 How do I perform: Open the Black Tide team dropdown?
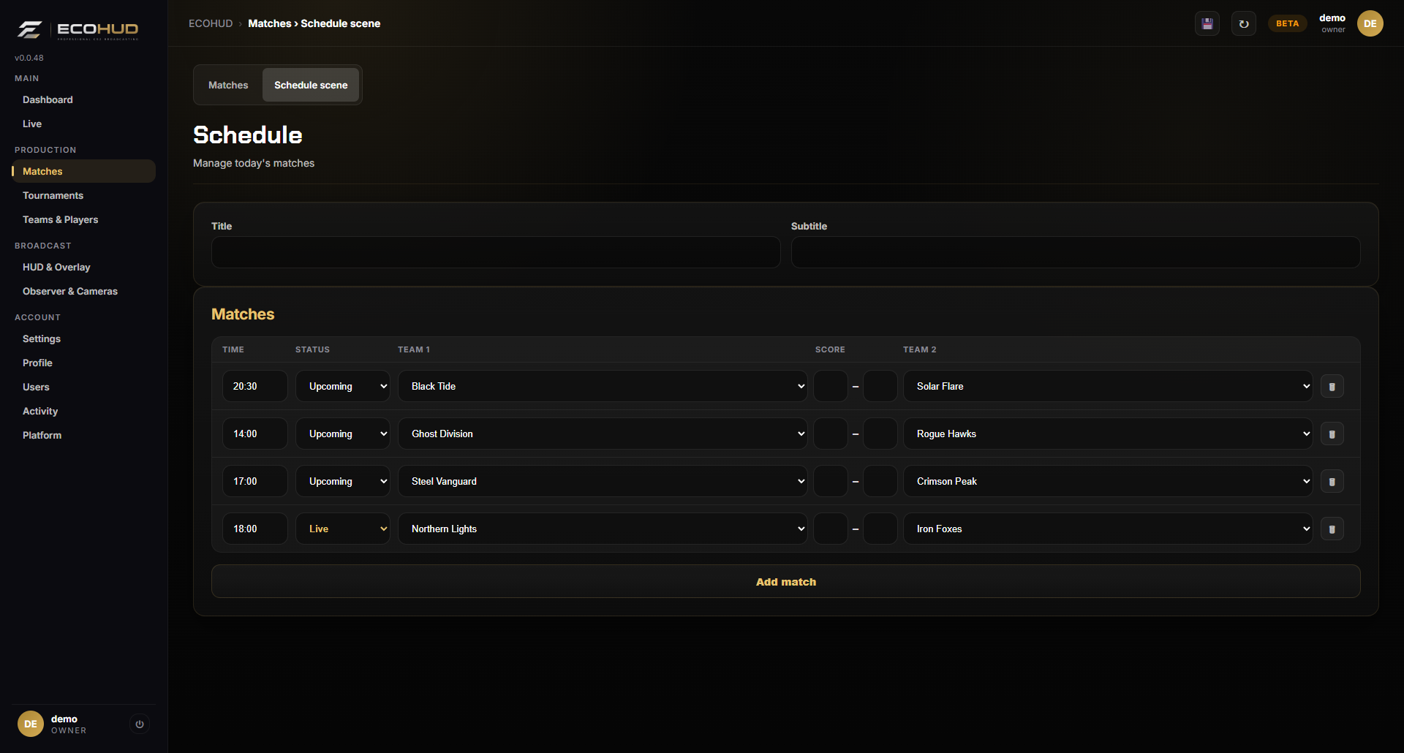(603, 386)
